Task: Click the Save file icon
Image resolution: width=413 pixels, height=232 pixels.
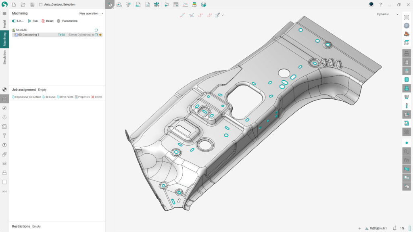Action: coord(32,4)
